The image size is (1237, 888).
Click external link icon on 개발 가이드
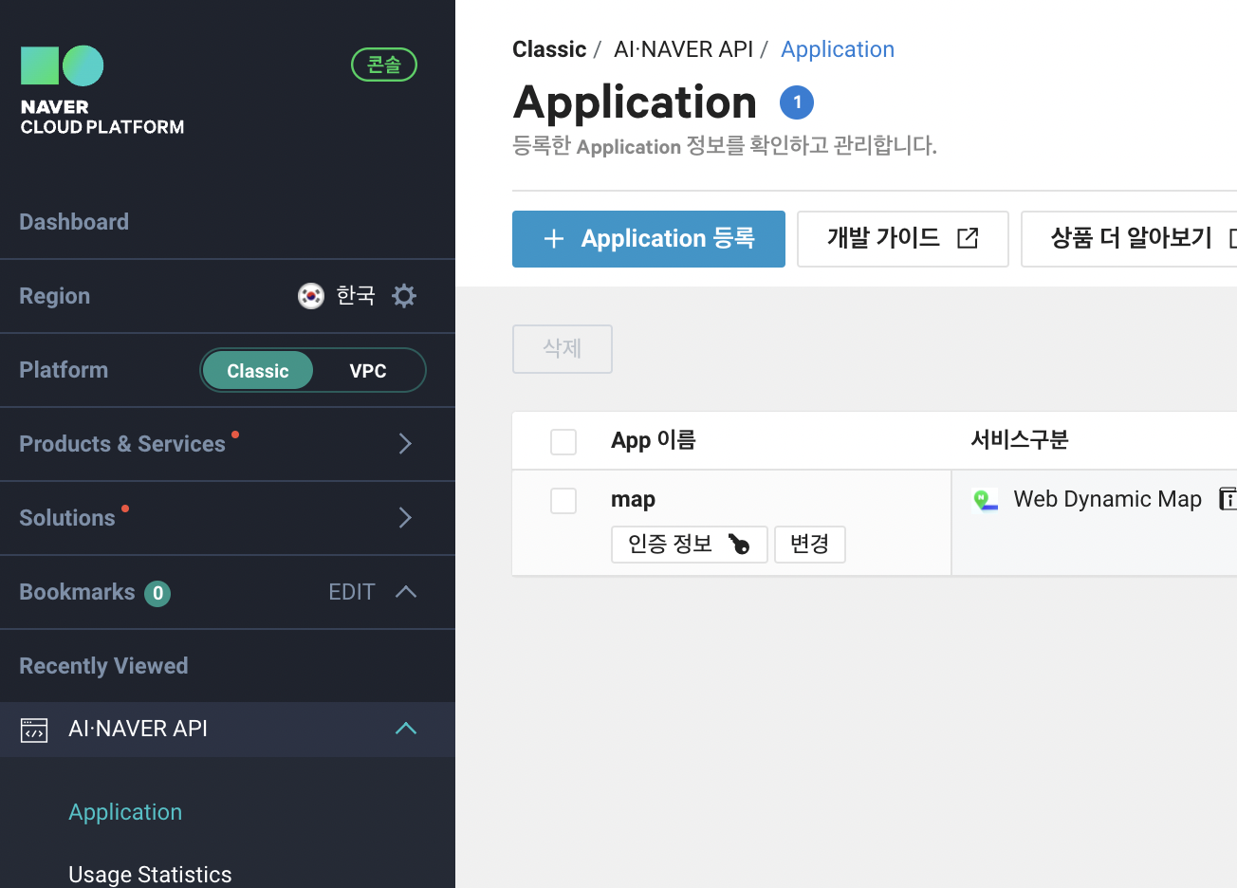(968, 238)
